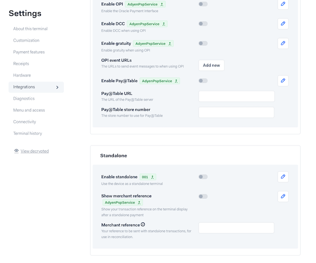The width and height of the screenshot is (316, 263).
Task: Focus the Pay@Table URL input field
Action: pos(236,96)
